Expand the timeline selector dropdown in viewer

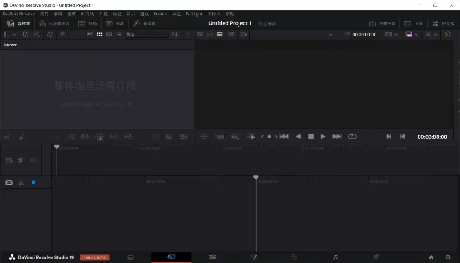(331, 35)
